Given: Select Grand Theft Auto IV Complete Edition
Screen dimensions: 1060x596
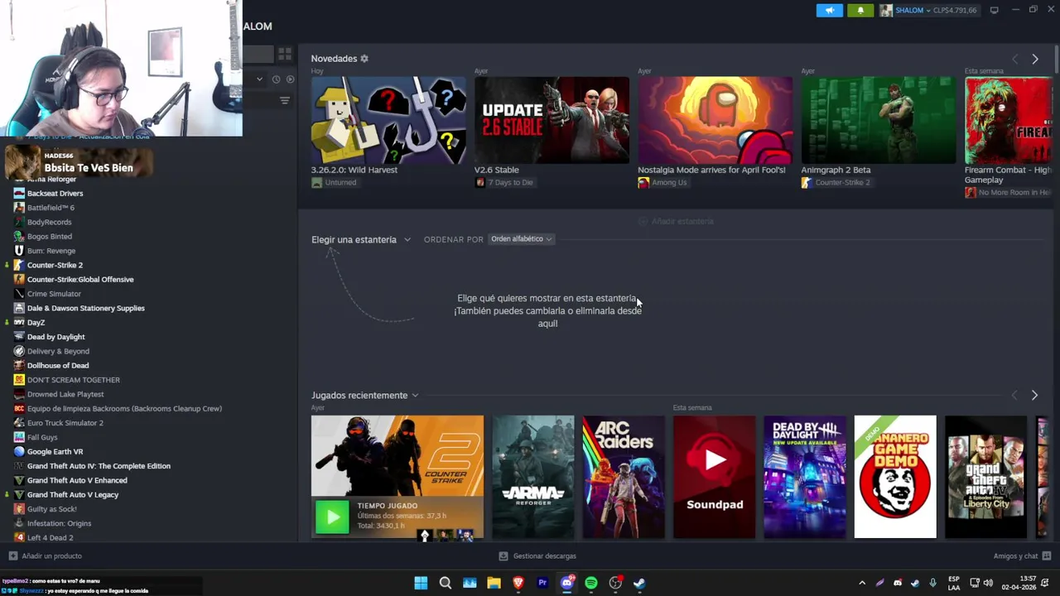Looking at the screenshot, I should (99, 466).
